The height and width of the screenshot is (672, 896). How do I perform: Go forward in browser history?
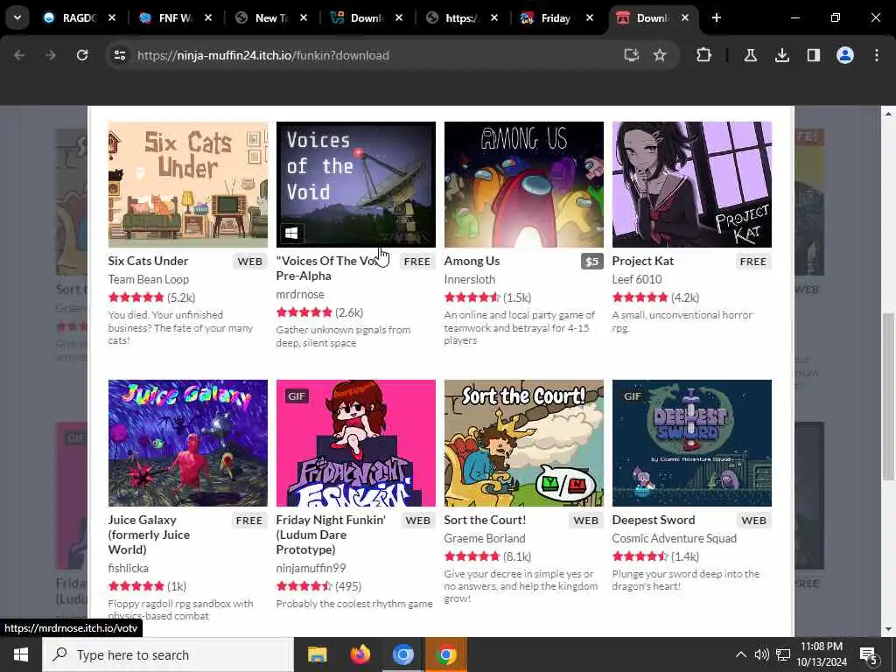click(50, 55)
